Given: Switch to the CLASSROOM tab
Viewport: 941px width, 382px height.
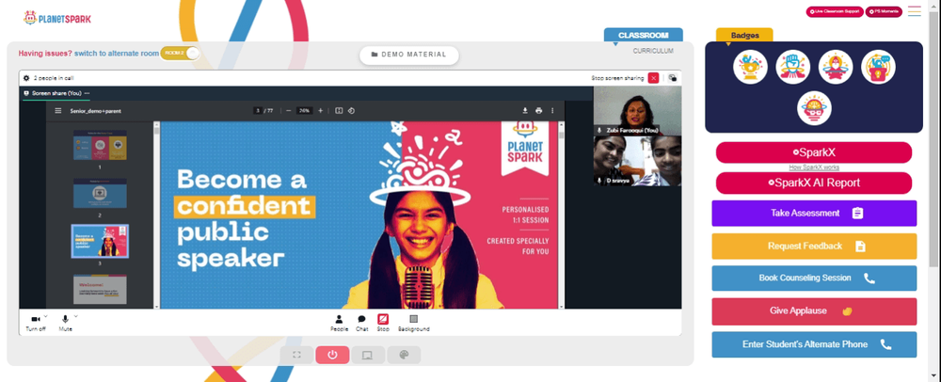Looking at the screenshot, I should click(x=644, y=36).
